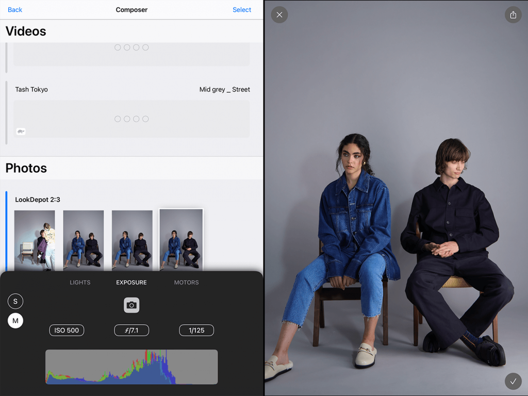
Task: Select the Tash Tokyo title
Action: tap(31, 90)
